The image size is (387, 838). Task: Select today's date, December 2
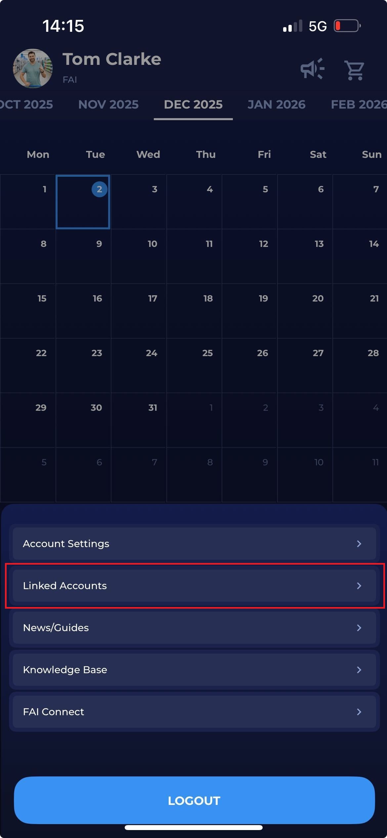(x=83, y=202)
